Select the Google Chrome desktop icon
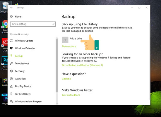Viewport: 161px width, 117px height. pyautogui.click(x=5, y=27)
